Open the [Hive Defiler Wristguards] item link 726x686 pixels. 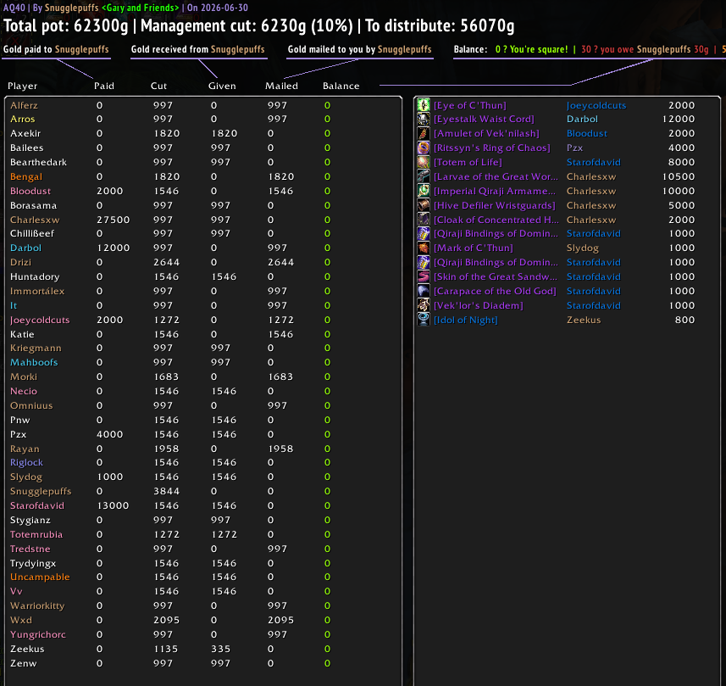coord(494,205)
